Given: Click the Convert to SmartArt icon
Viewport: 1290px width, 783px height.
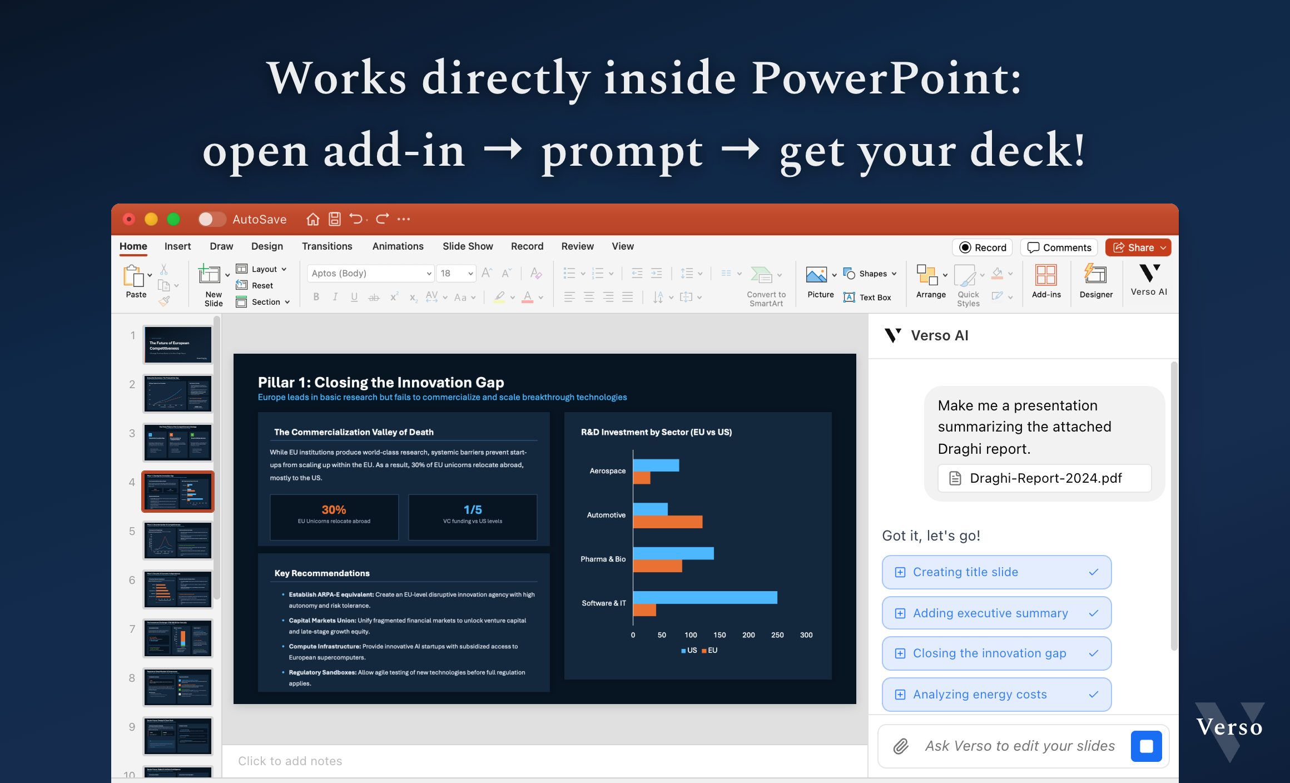Looking at the screenshot, I should pos(762,275).
